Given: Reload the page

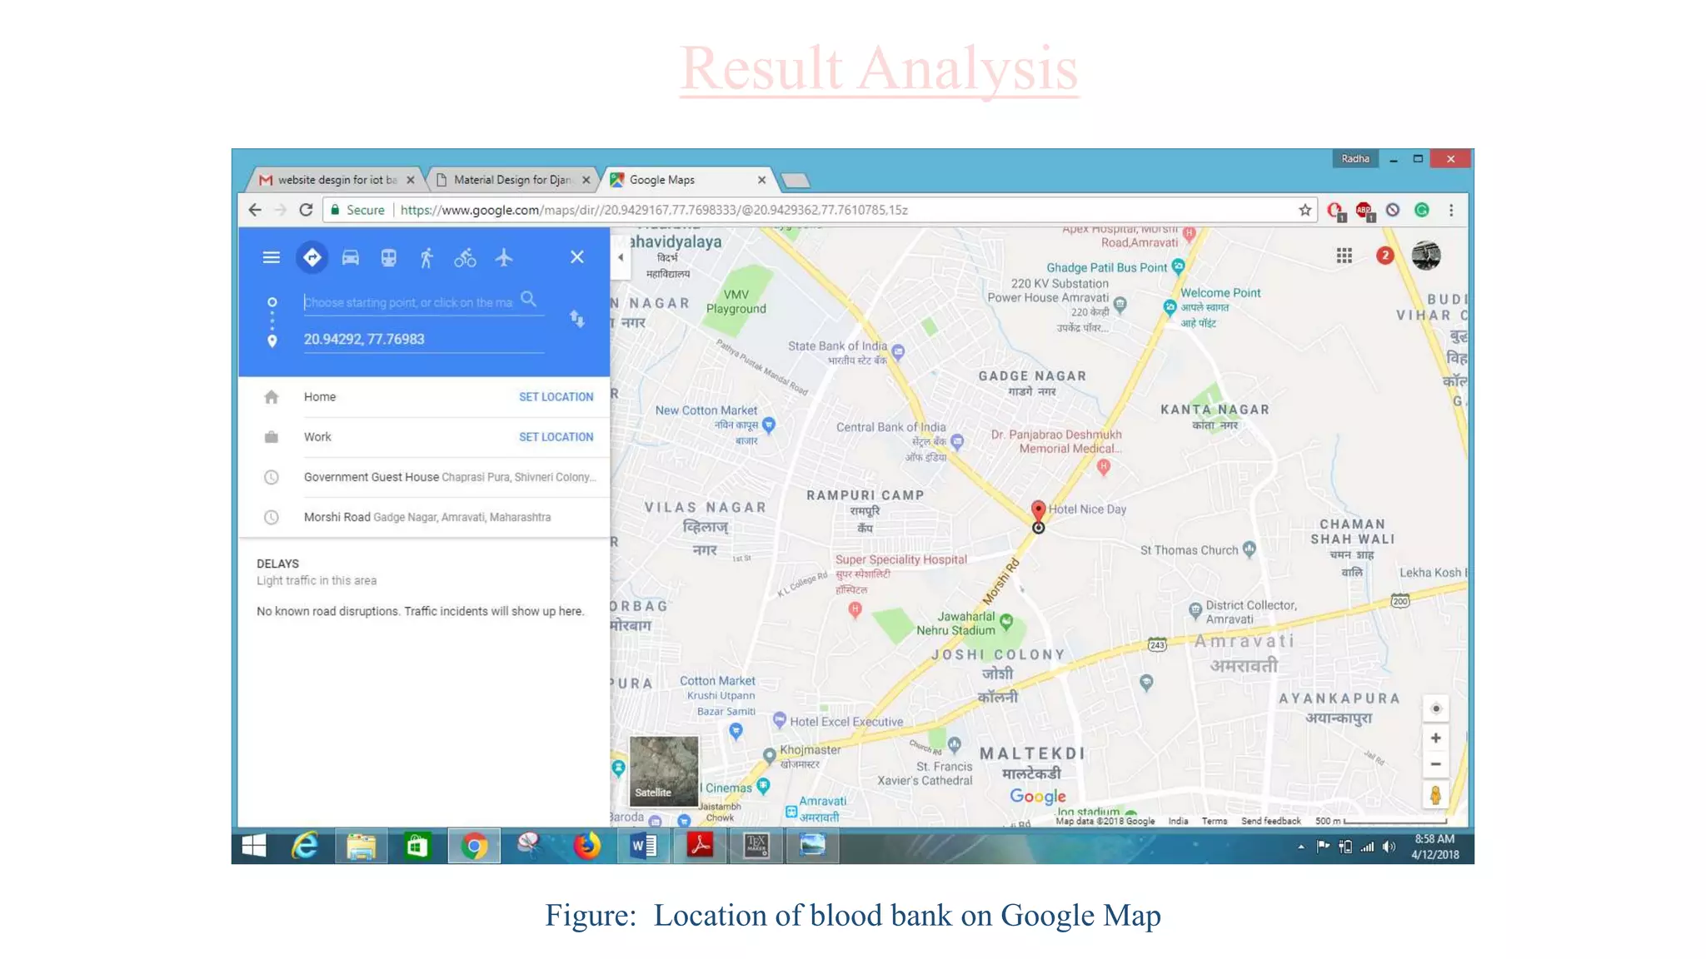Looking at the screenshot, I should (x=306, y=211).
